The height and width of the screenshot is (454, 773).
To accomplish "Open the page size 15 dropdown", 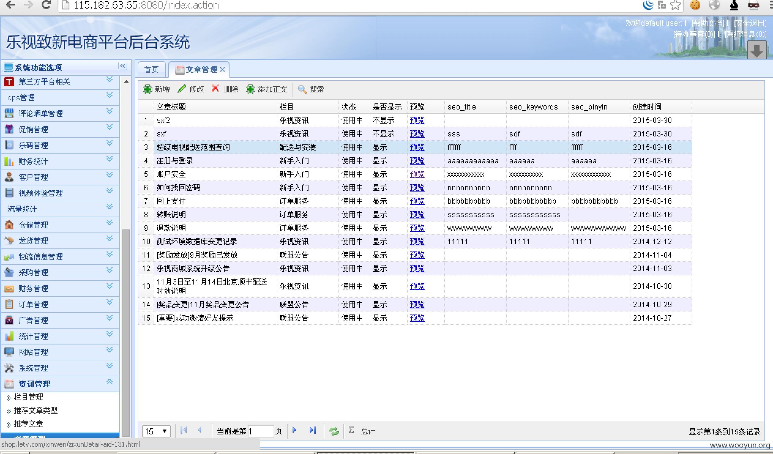I will click(156, 431).
